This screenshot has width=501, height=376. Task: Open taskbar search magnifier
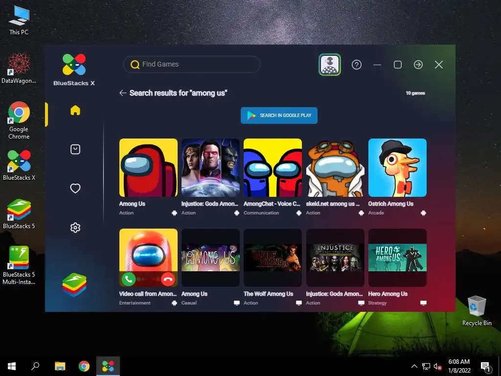[35, 366]
